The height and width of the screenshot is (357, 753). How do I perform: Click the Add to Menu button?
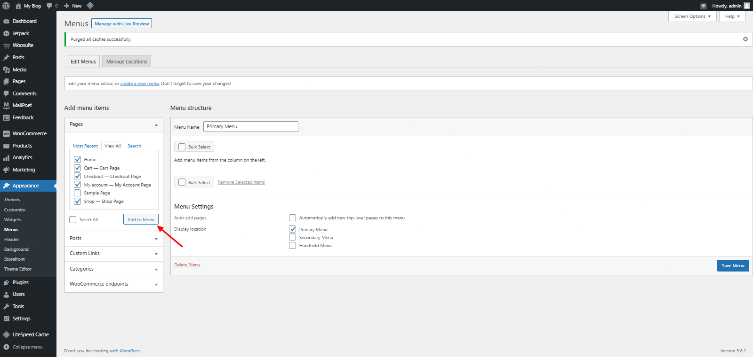141,219
